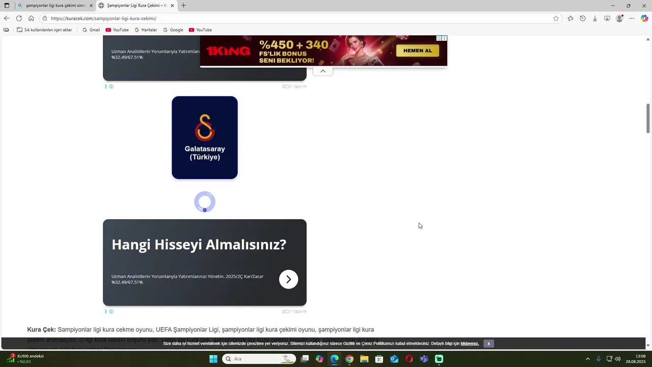The image size is (652, 367).
Task: Open volume control in system tray
Action: 617,359
